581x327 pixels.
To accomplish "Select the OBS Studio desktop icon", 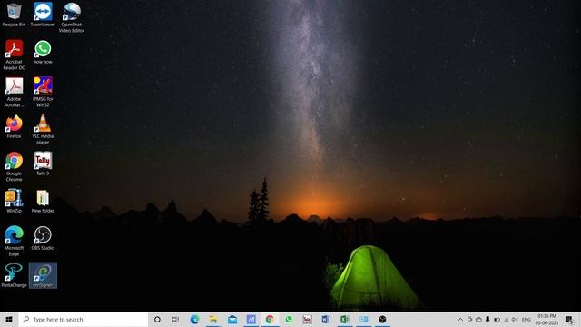I will coord(43,238).
